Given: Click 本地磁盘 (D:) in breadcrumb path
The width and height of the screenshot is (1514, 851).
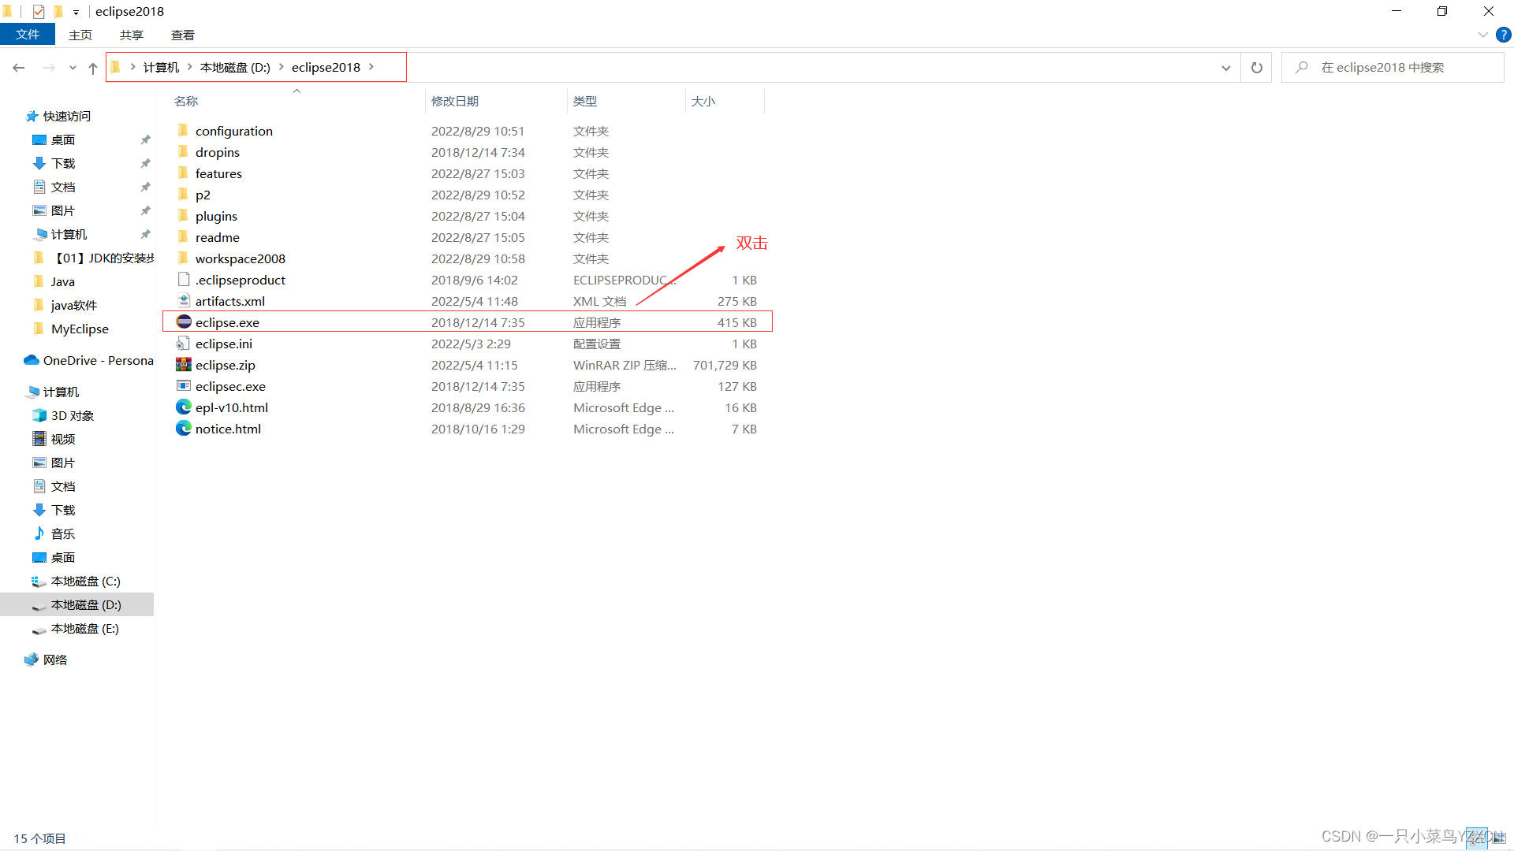Looking at the screenshot, I should click(x=235, y=67).
